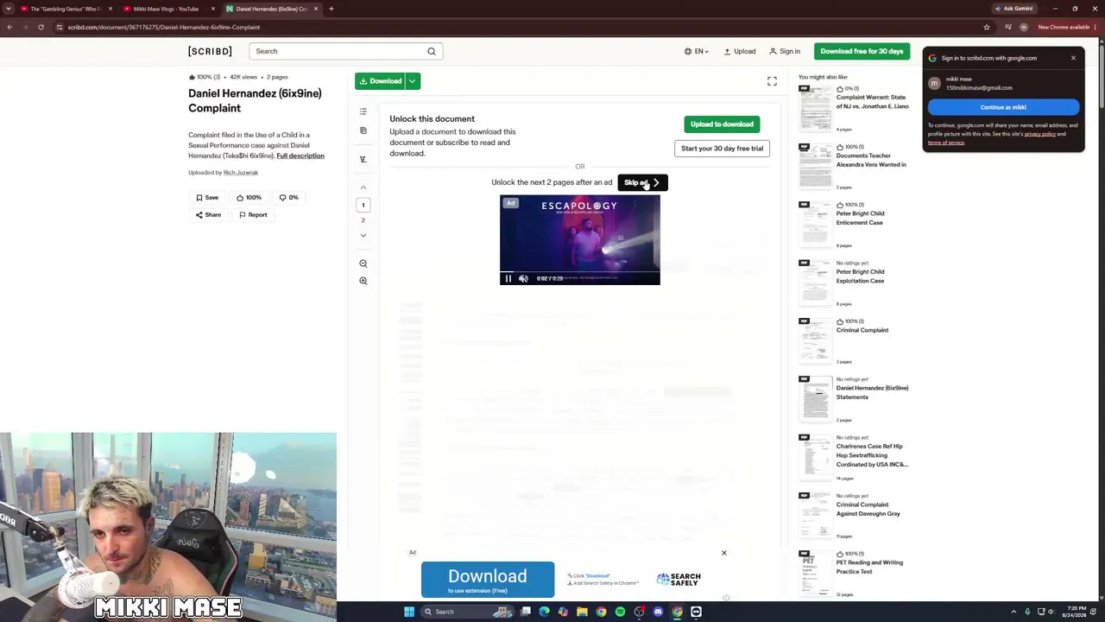
Task: Open Spotify from the taskbar
Action: (x=620, y=612)
